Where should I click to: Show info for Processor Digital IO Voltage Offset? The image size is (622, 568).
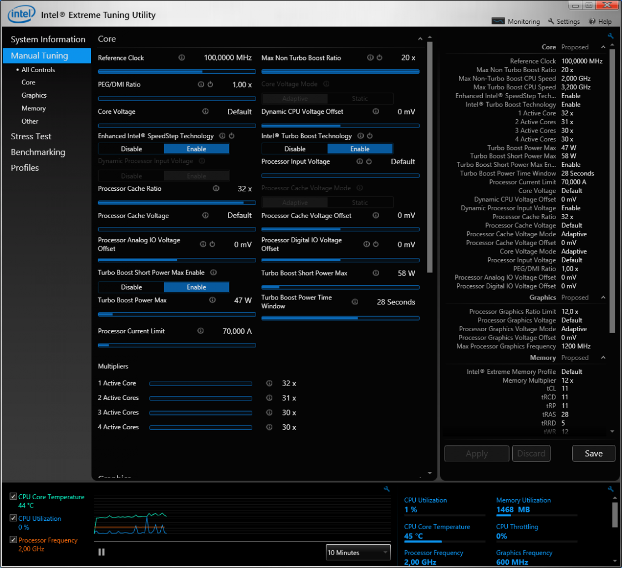(x=366, y=244)
